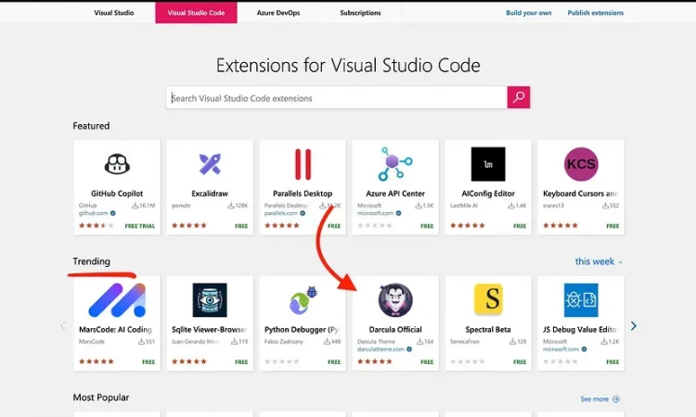The width and height of the screenshot is (696, 417).
Task: Click the Azure API Center icon
Action: coord(395,165)
